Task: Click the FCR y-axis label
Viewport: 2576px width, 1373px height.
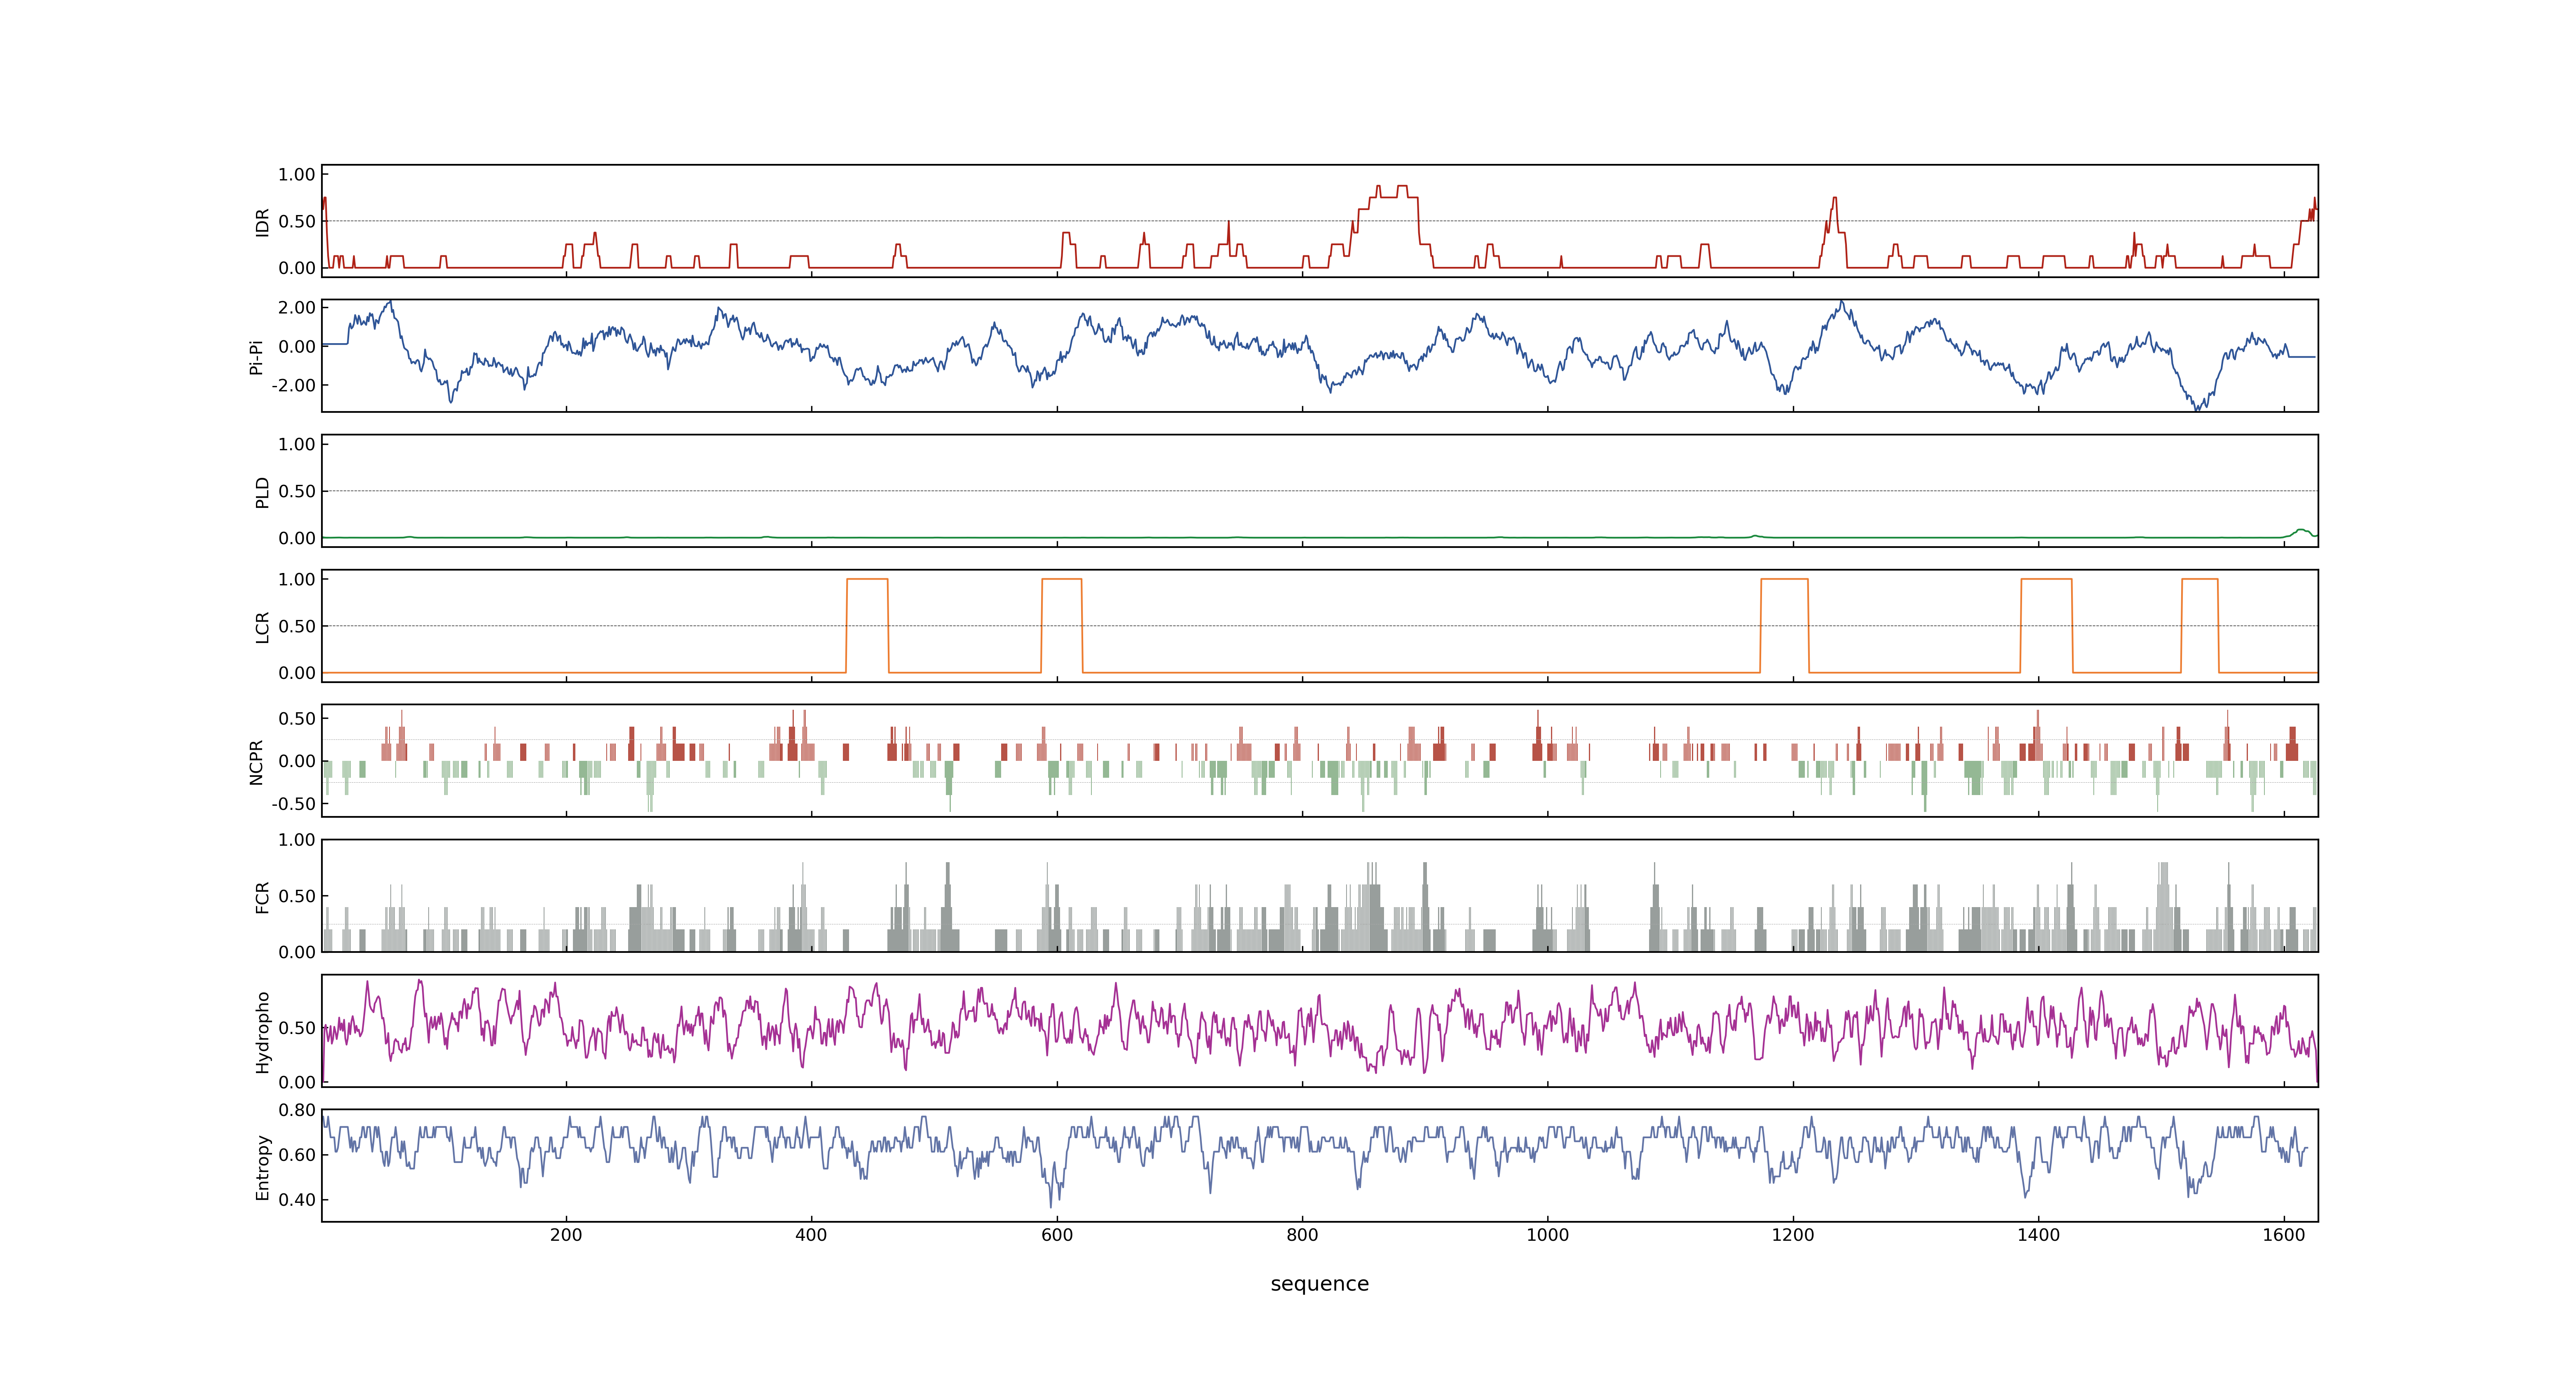Action: pyautogui.click(x=262, y=896)
